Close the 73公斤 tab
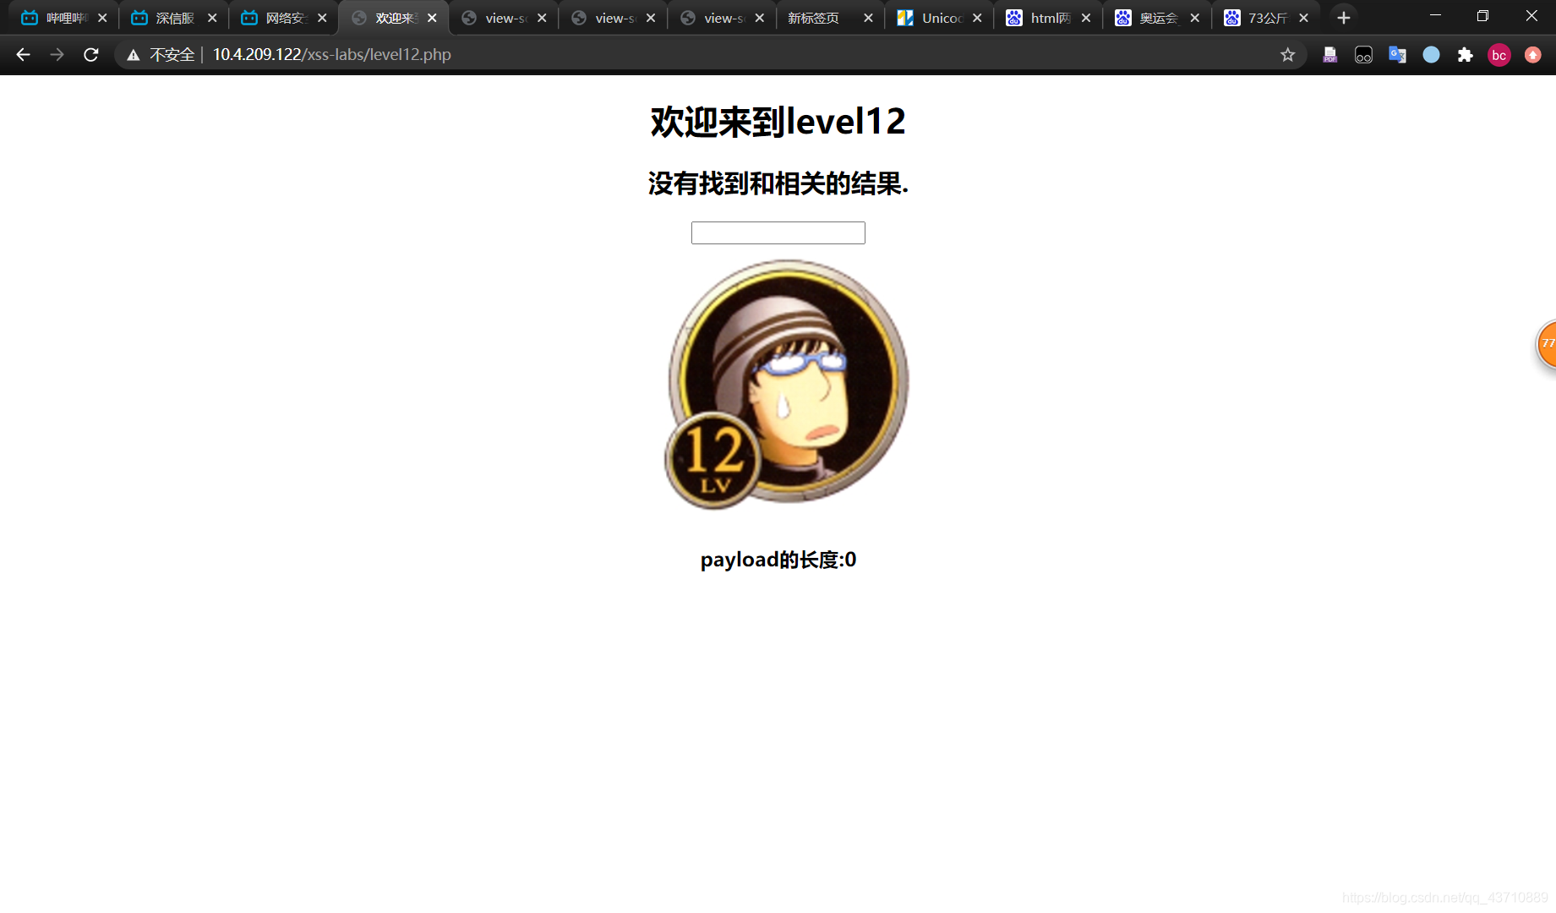1556x913 pixels. point(1304,17)
